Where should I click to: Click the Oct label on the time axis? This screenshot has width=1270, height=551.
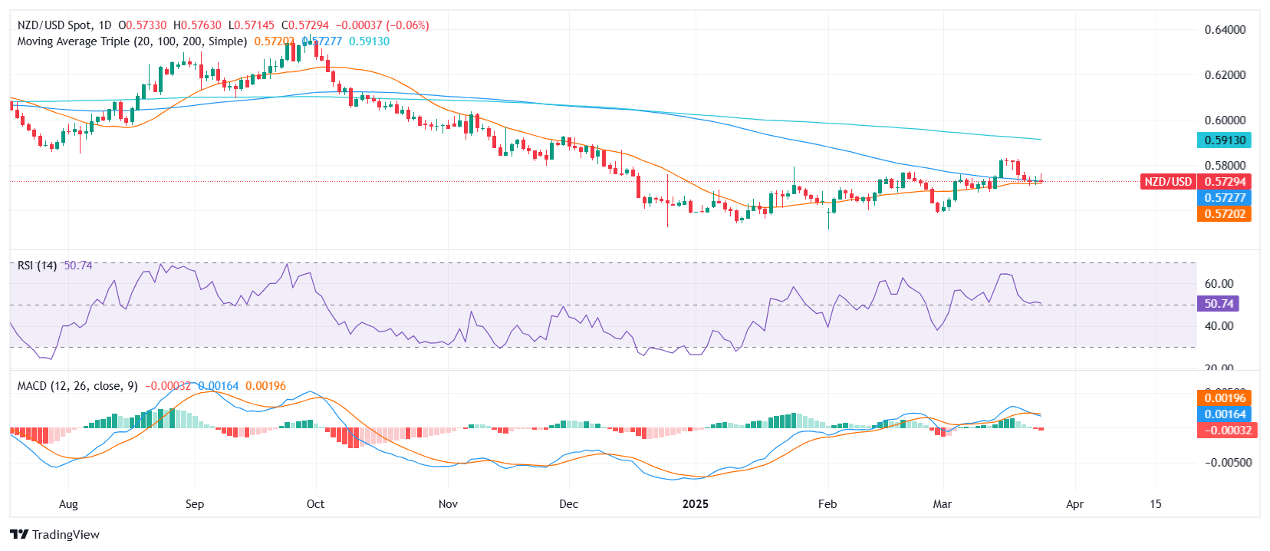pos(315,504)
